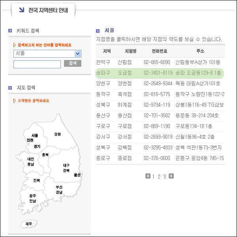Click the 지역 column header
The image size is (237, 237).
(107, 51)
